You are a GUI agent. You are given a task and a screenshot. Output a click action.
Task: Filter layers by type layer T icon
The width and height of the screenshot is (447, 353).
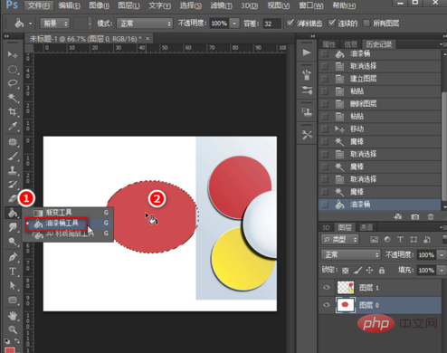(x=400, y=240)
